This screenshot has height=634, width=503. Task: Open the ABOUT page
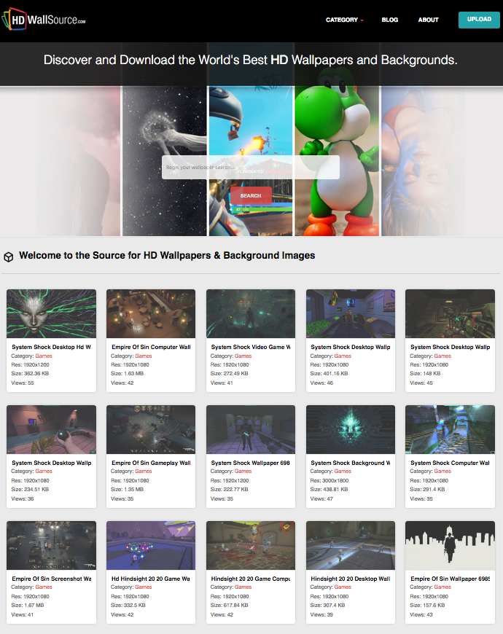pyautogui.click(x=428, y=20)
